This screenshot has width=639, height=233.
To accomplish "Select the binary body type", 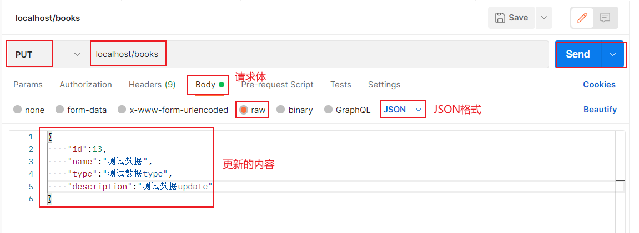I will tap(295, 110).
